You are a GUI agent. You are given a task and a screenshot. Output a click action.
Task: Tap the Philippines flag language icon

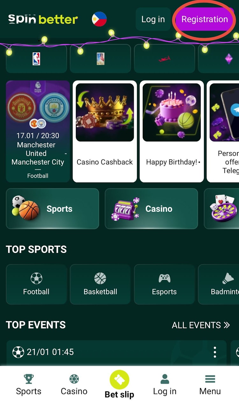(x=99, y=19)
